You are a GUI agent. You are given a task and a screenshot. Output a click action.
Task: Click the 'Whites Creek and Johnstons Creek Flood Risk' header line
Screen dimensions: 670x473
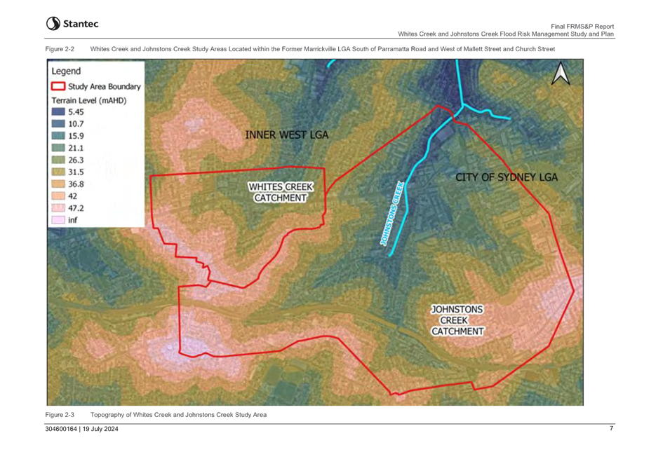click(506, 34)
